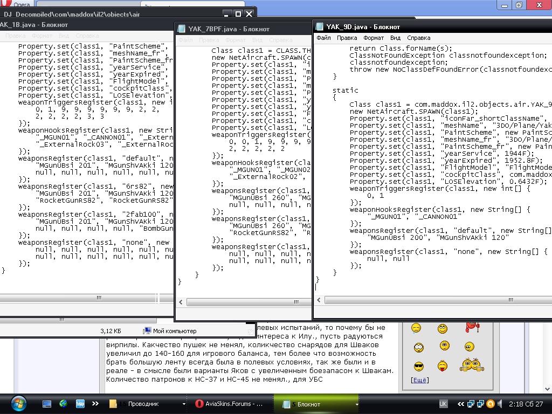The image size is (552, 414).
Task: Click the Ещё link under smileys
Action: click(419, 380)
